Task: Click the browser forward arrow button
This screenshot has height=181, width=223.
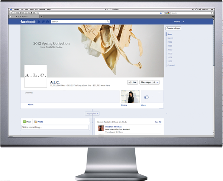Action: 14,13
